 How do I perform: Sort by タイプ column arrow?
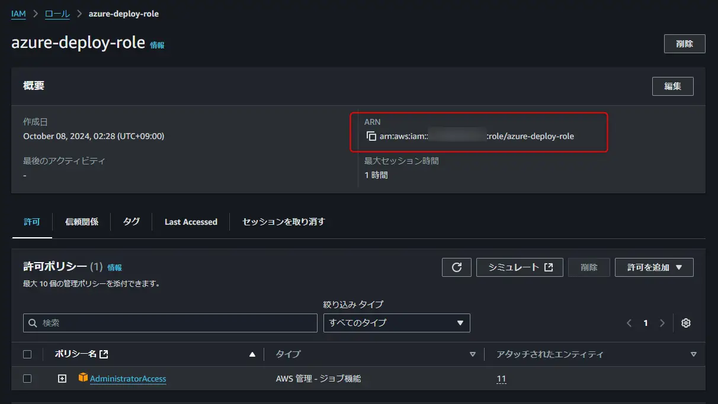pos(472,354)
